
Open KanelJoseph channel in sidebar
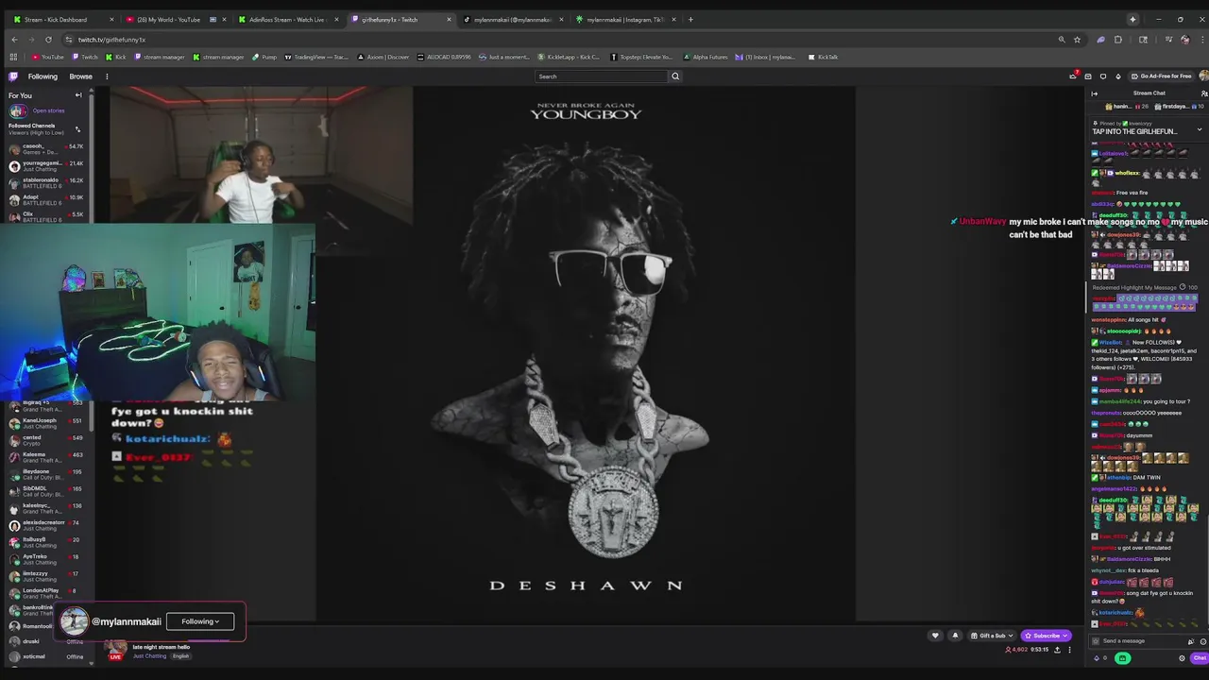click(x=45, y=422)
